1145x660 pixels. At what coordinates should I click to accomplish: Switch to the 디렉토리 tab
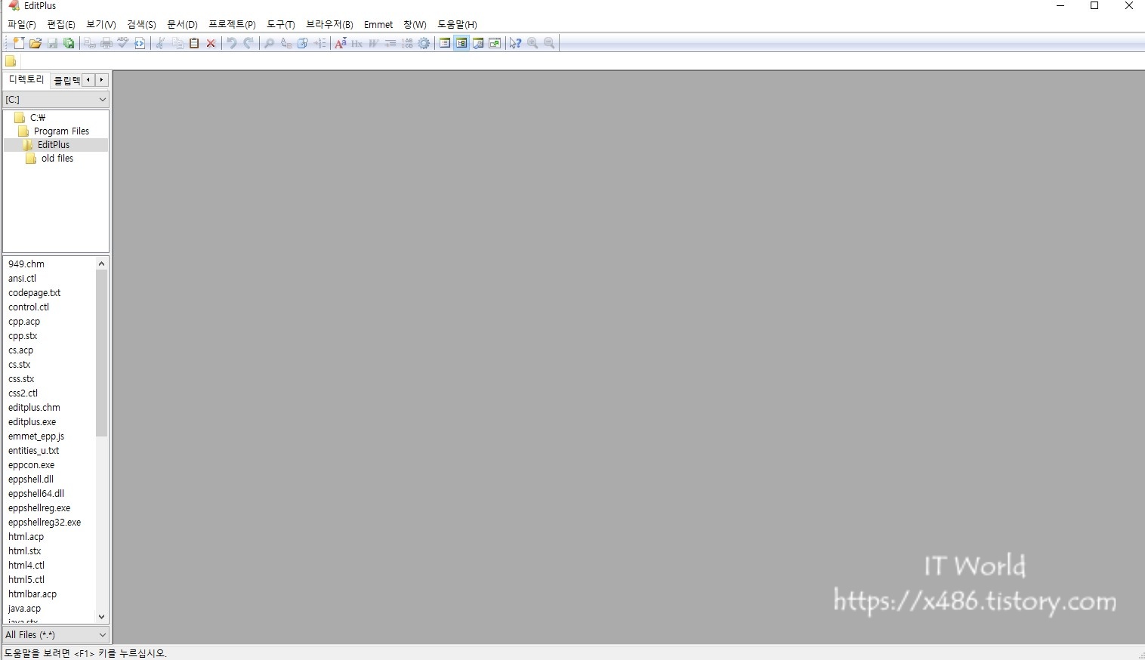tap(26, 79)
